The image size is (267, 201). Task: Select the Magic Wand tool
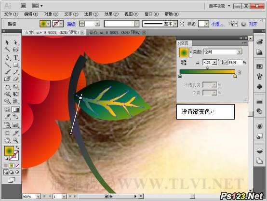(7, 49)
